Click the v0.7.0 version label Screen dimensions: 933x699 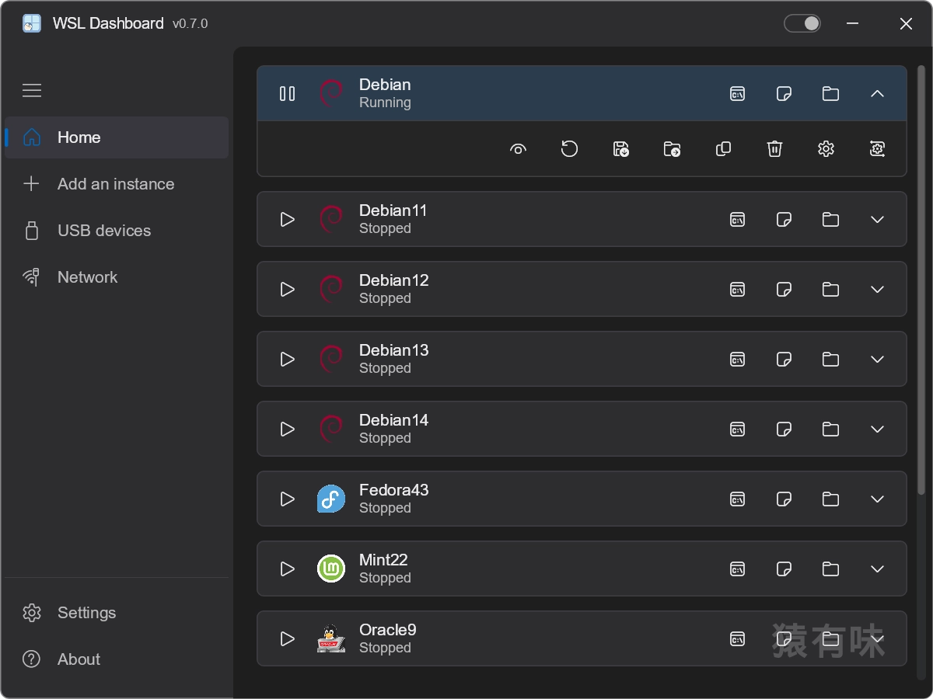click(190, 24)
